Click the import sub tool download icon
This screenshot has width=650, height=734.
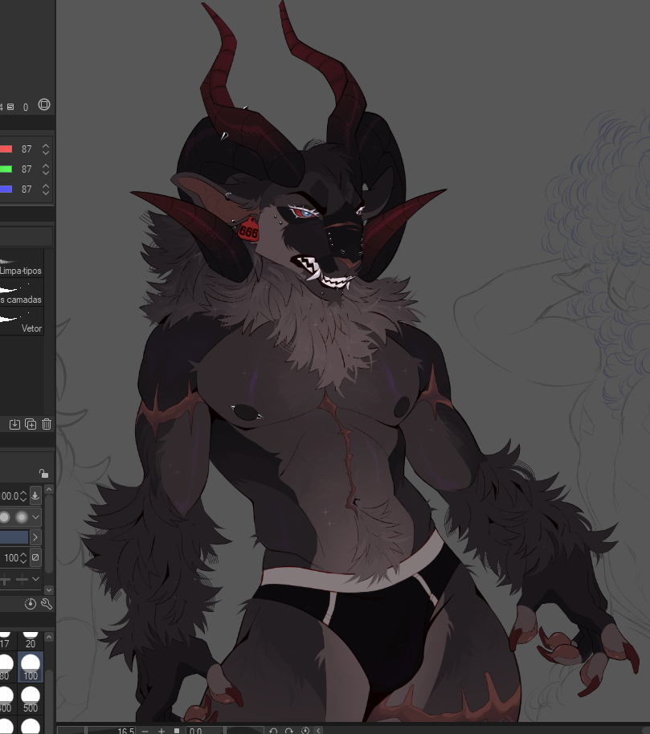point(14,424)
